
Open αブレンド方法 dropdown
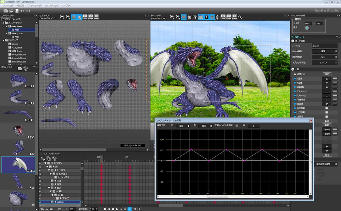point(325,63)
